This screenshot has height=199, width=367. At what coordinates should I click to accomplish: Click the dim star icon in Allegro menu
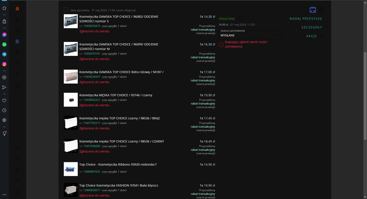pyautogui.click(x=17, y=74)
